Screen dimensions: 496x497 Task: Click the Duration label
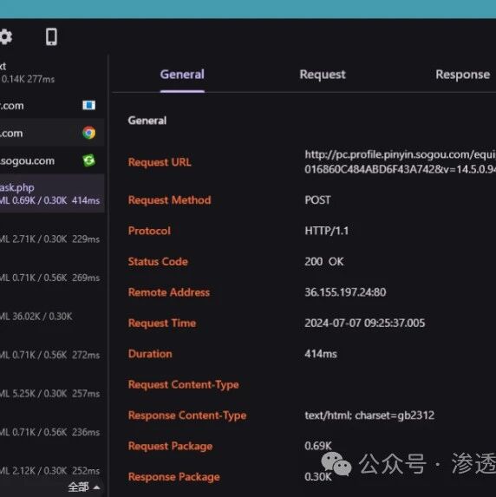pyautogui.click(x=150, y=354)
